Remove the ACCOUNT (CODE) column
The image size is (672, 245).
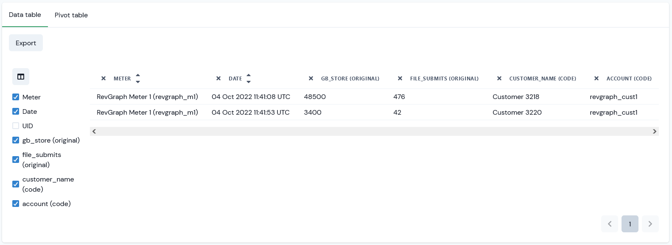click(596, 78)
